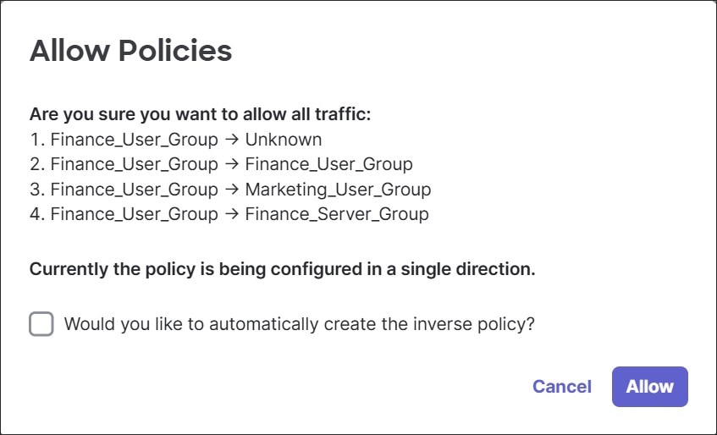Click the arrow icon before Finance_Server_Group
Image resolution: width=717 pixels, height=435 pixels.
(x=232, y=214)
